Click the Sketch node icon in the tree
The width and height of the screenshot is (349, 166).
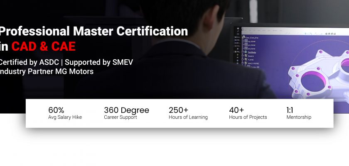coord(246,56)
